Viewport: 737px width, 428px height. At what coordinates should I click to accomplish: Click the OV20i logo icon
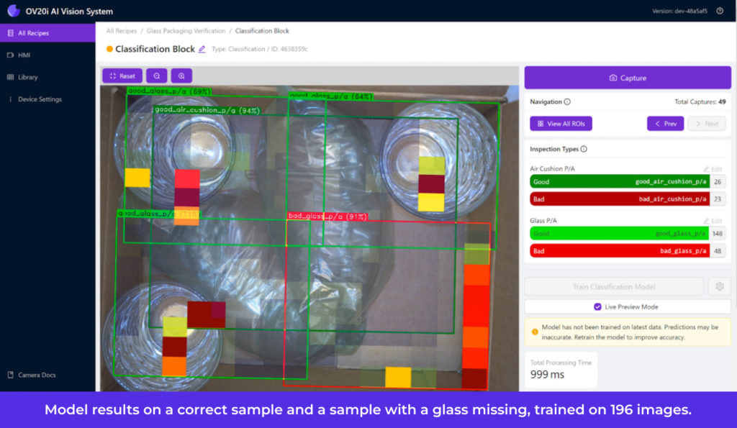(x=13, y=10)
